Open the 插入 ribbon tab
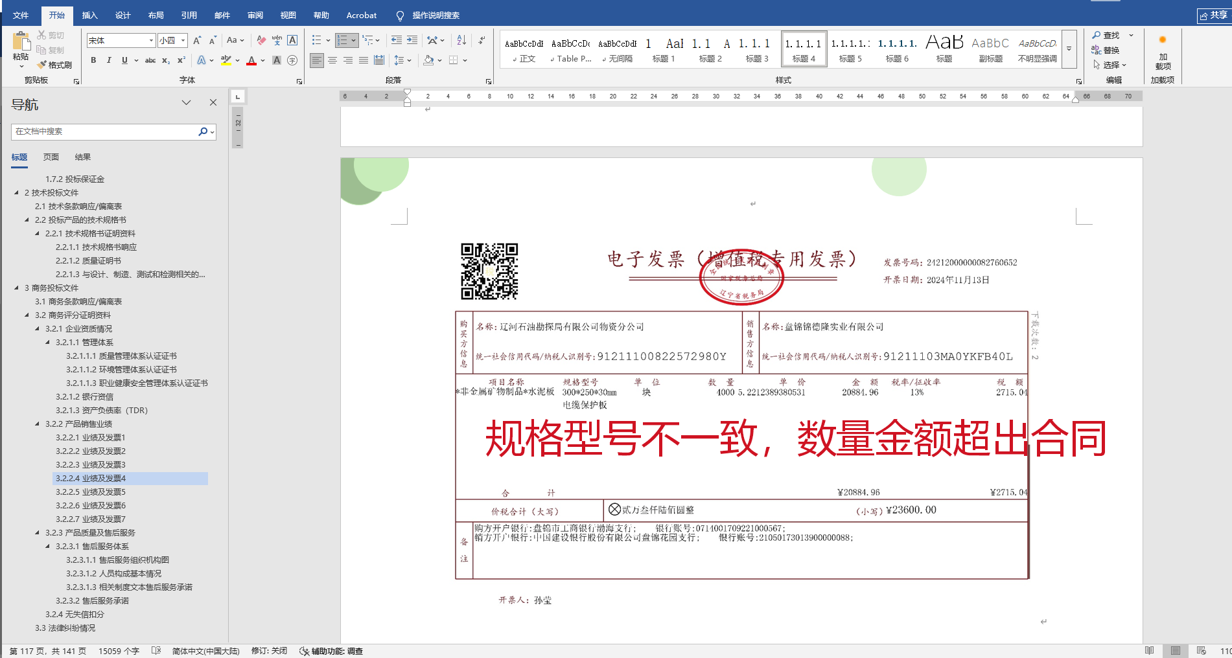The height and width of the screenshot is (658, 1232). pos(89,15)
